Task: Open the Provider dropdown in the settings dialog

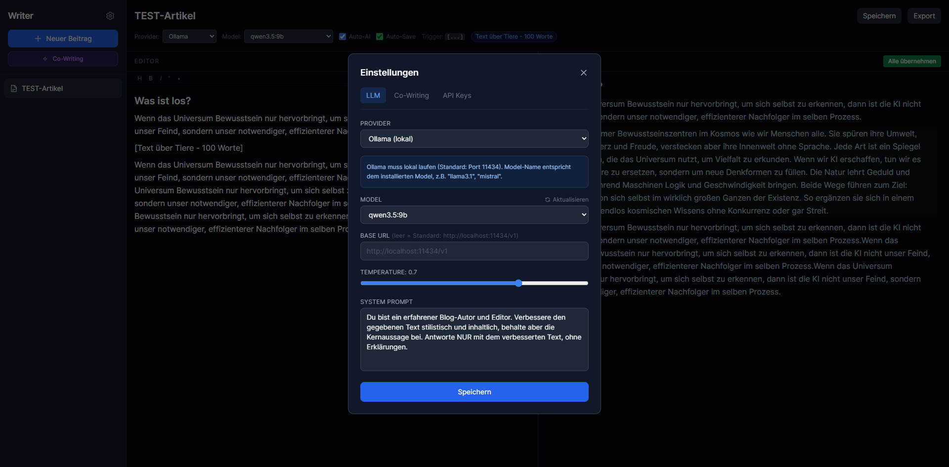Action: 474,139
